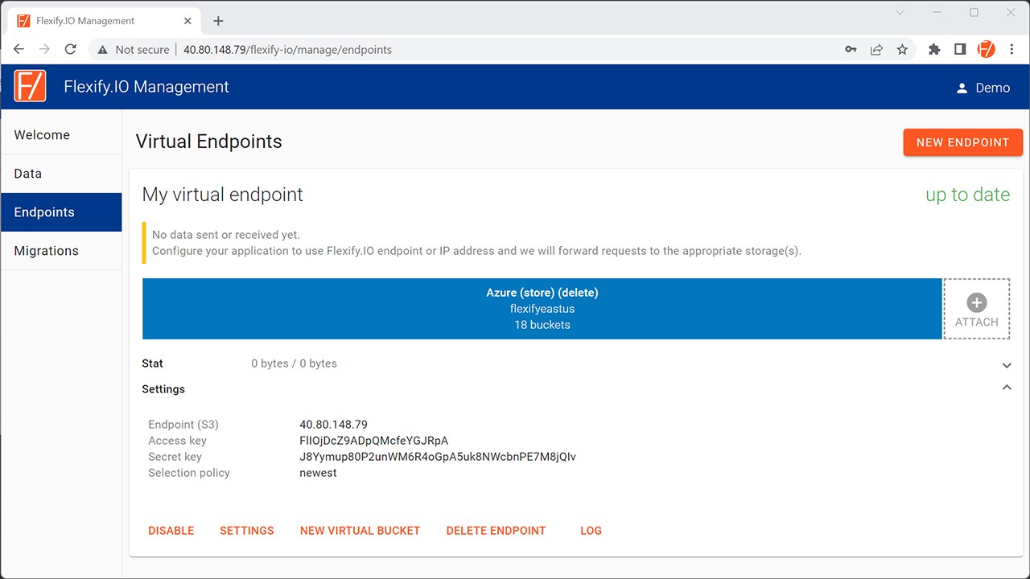Click the Access key label
Screen dimensions: 1030x579
177,441
